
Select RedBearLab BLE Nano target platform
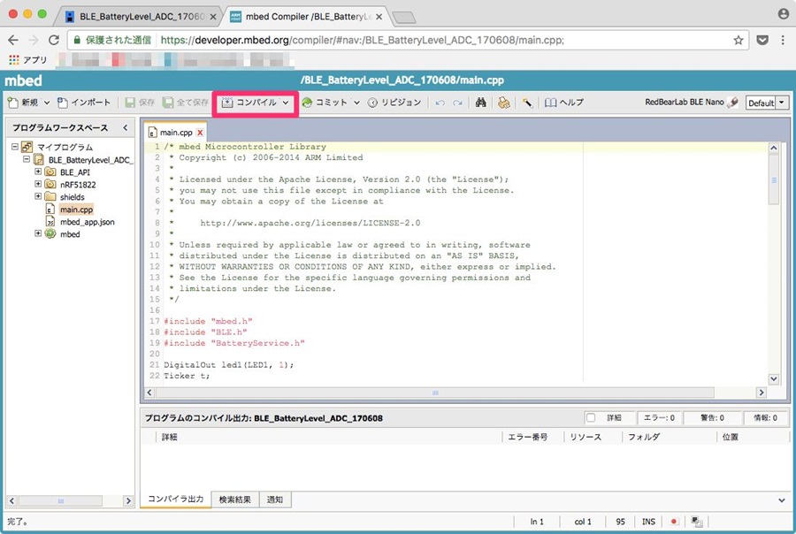[691, 103]
